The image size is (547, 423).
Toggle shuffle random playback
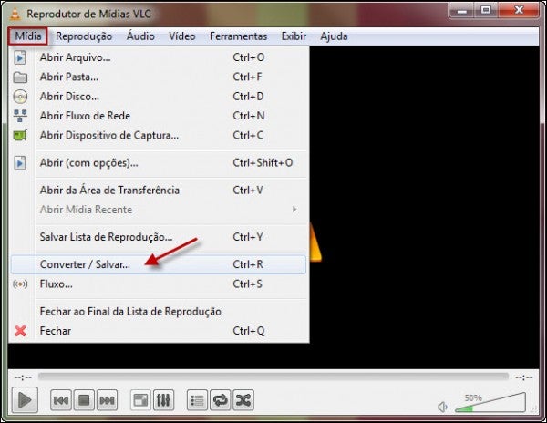point(243,400)
